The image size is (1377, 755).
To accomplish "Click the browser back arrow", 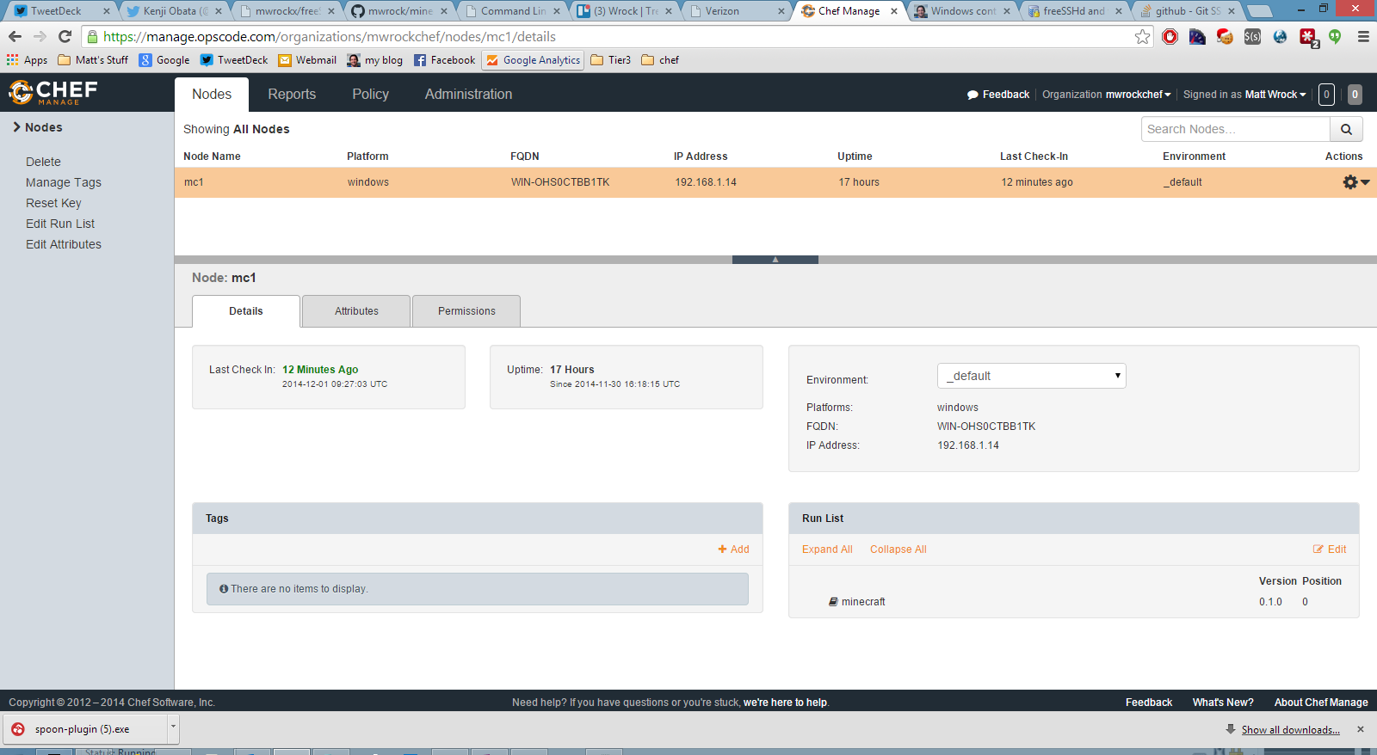I will click(15, 36).
